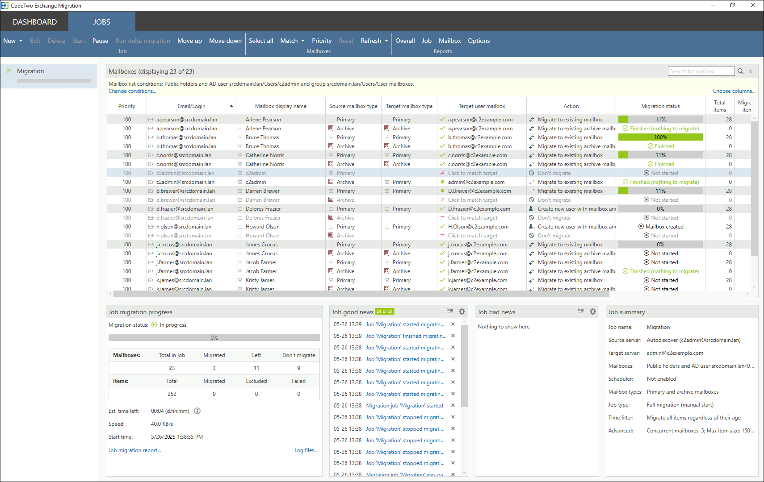Open Job bad news settings gear

tap(593, 312)
